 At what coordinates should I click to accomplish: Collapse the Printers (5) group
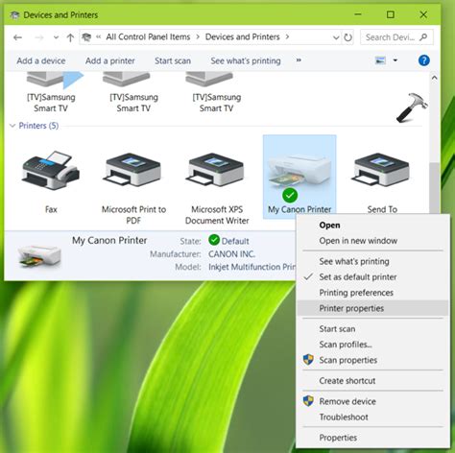point(12,126)
